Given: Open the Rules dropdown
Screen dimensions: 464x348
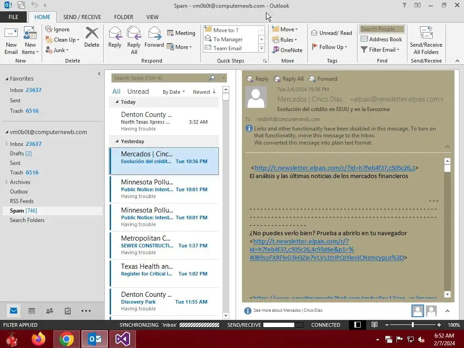Looking at the screenshot, I should tap(285, 39).
